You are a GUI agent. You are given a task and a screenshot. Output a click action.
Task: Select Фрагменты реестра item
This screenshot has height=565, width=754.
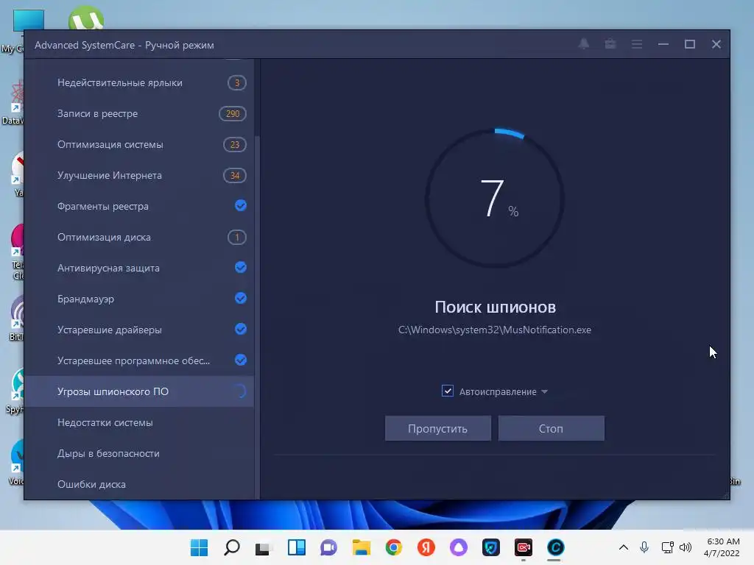coord(139,206)
